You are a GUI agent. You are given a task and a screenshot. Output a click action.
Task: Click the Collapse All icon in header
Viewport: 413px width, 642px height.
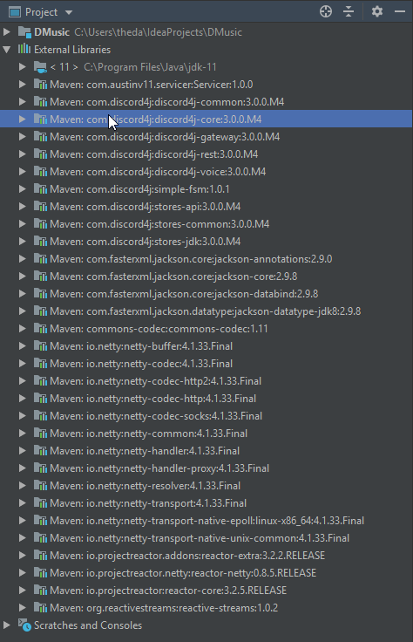coord(349,11)
